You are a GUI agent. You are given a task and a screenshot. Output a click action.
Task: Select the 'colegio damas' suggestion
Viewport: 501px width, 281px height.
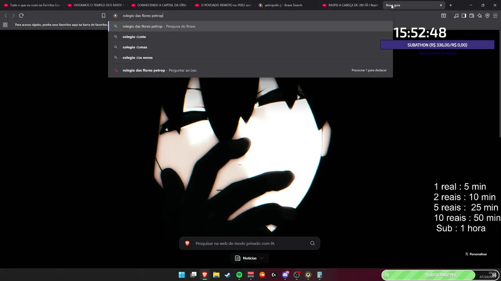250,47
